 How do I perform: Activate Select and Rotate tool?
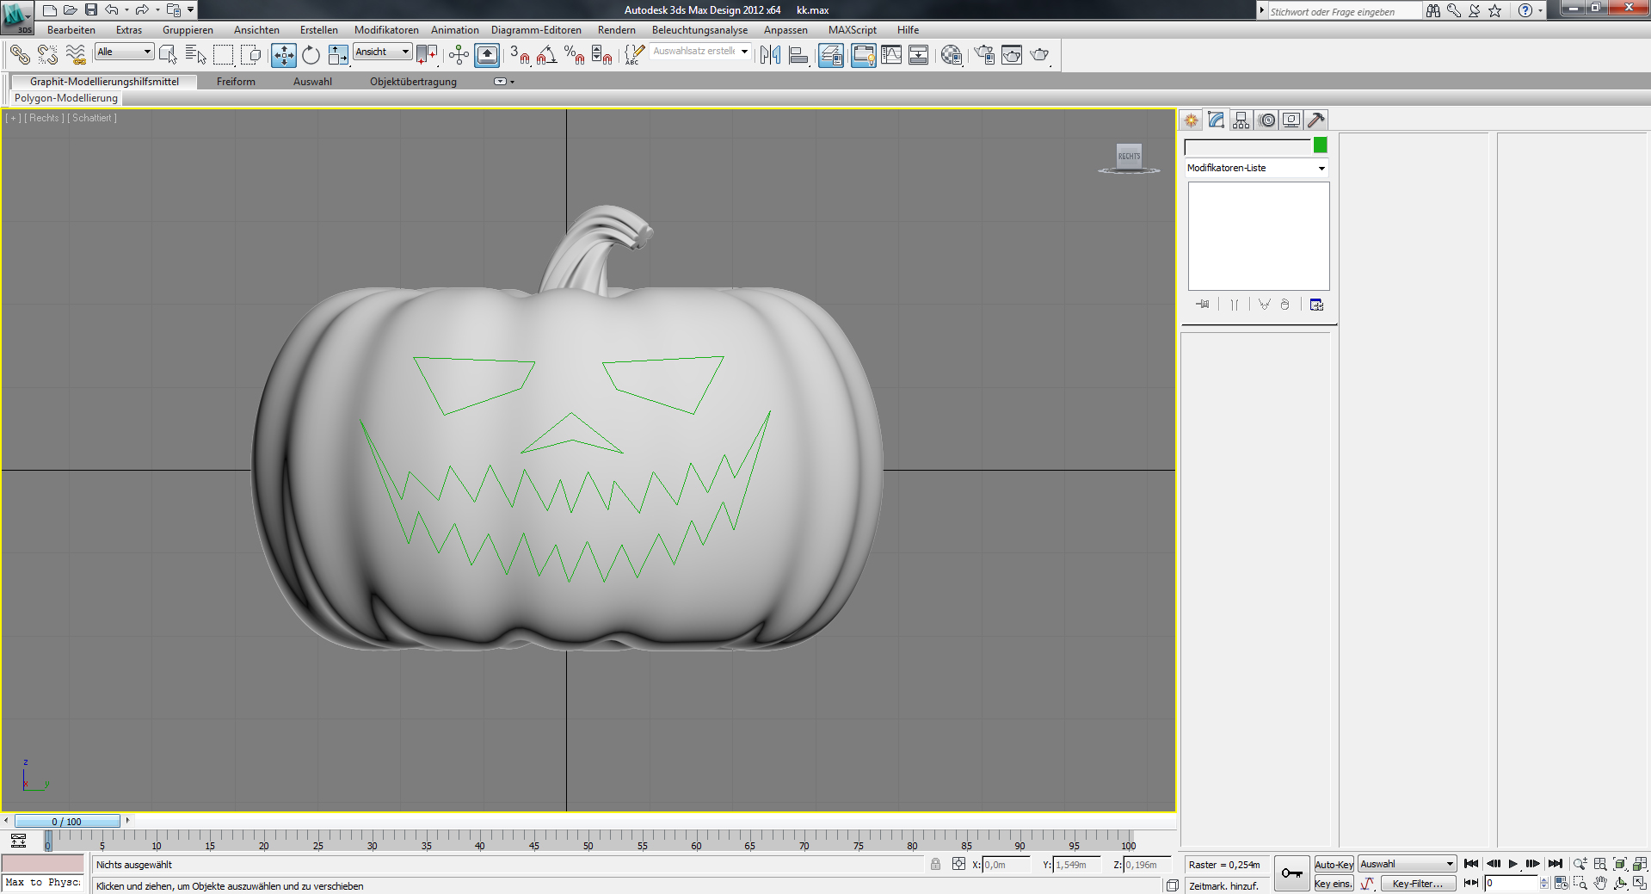pos(311,55)
